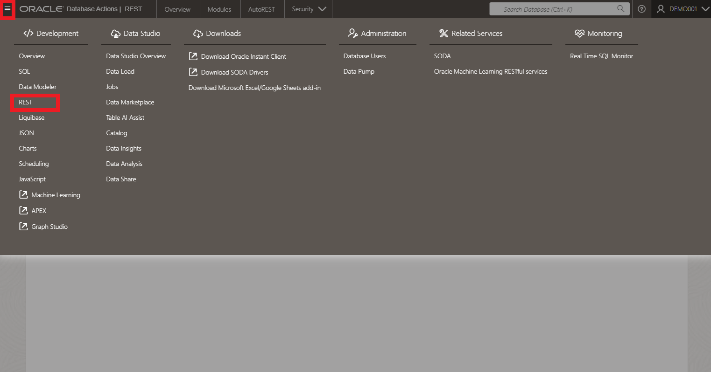Click the Downloads cloud arrow icon

(x=198, y=34)
